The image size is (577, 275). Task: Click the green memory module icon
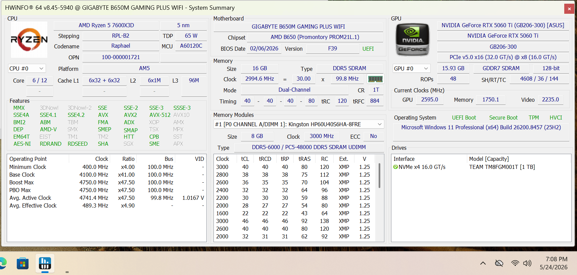(x=375, y=79)
